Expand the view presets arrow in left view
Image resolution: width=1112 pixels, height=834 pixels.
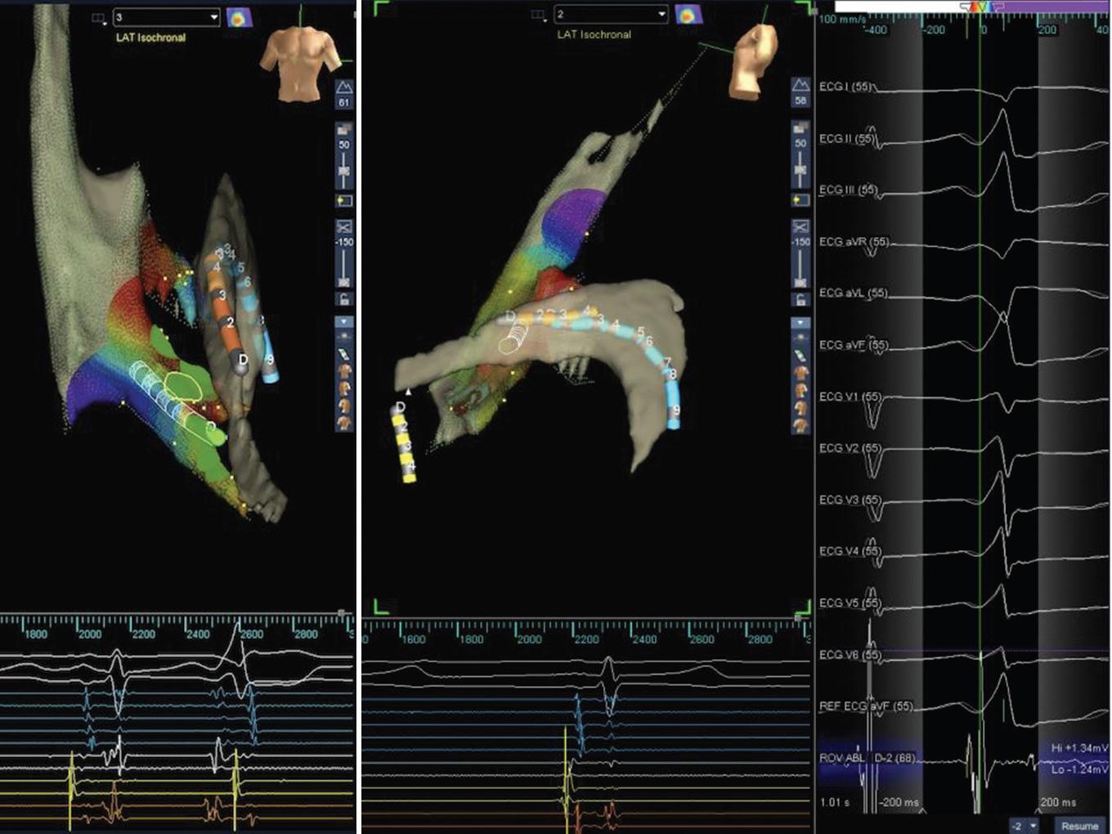(344, 322)
